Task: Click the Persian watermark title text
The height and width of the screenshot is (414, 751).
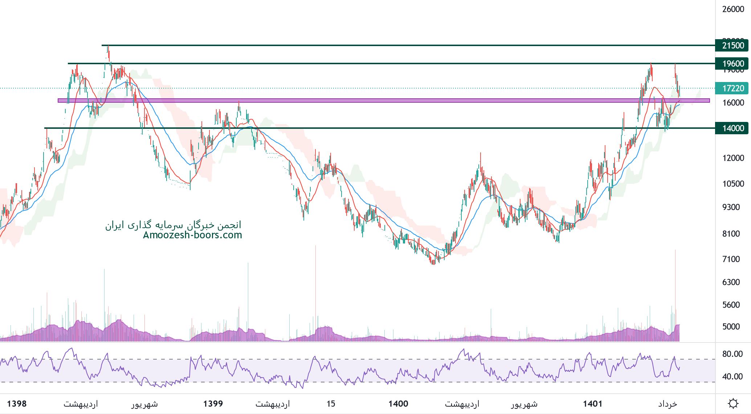Action: (x=173, y=225)
